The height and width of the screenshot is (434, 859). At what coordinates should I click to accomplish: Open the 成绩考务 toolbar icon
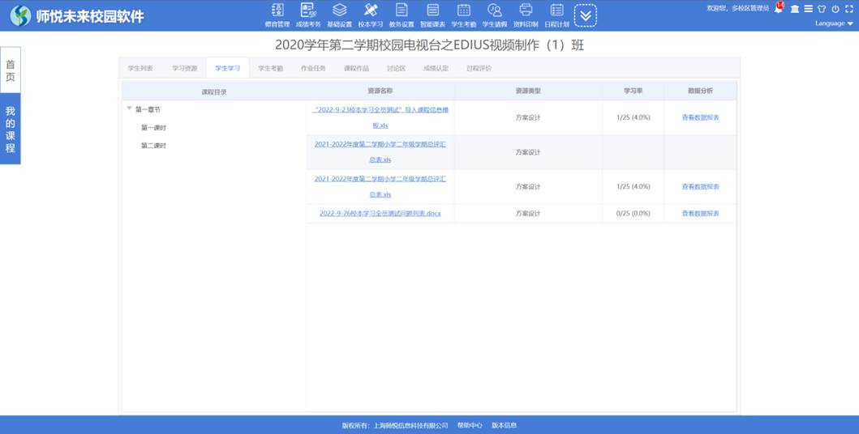click(x=308, y=15)
